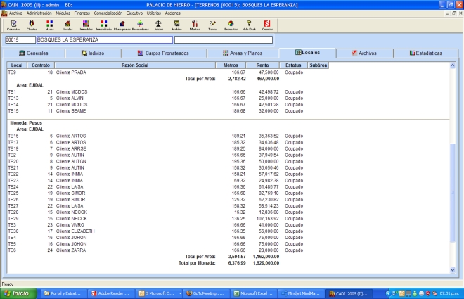Image resolution: width=464 pixels, height=299 pixels.
Task: Open the Proveedores toolbar icon
Action: (x=140, y=25)
